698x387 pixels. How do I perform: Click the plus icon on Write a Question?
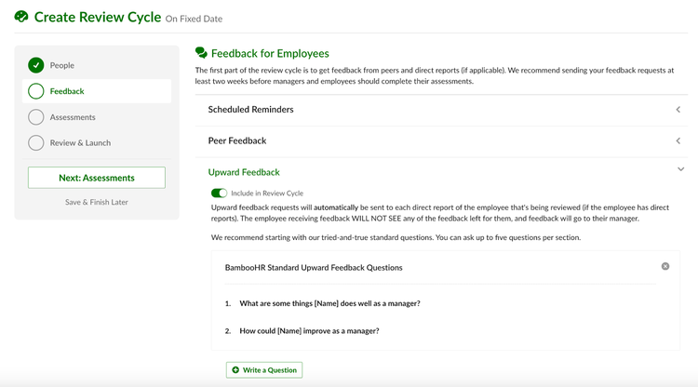tap(235, 369)
